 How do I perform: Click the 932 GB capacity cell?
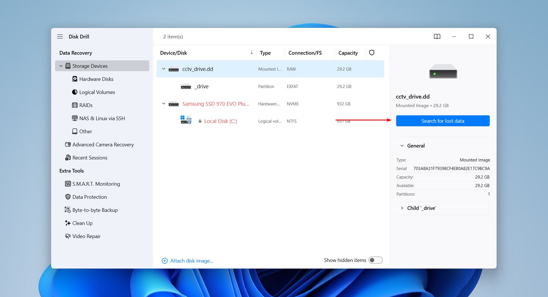[344, 104]
